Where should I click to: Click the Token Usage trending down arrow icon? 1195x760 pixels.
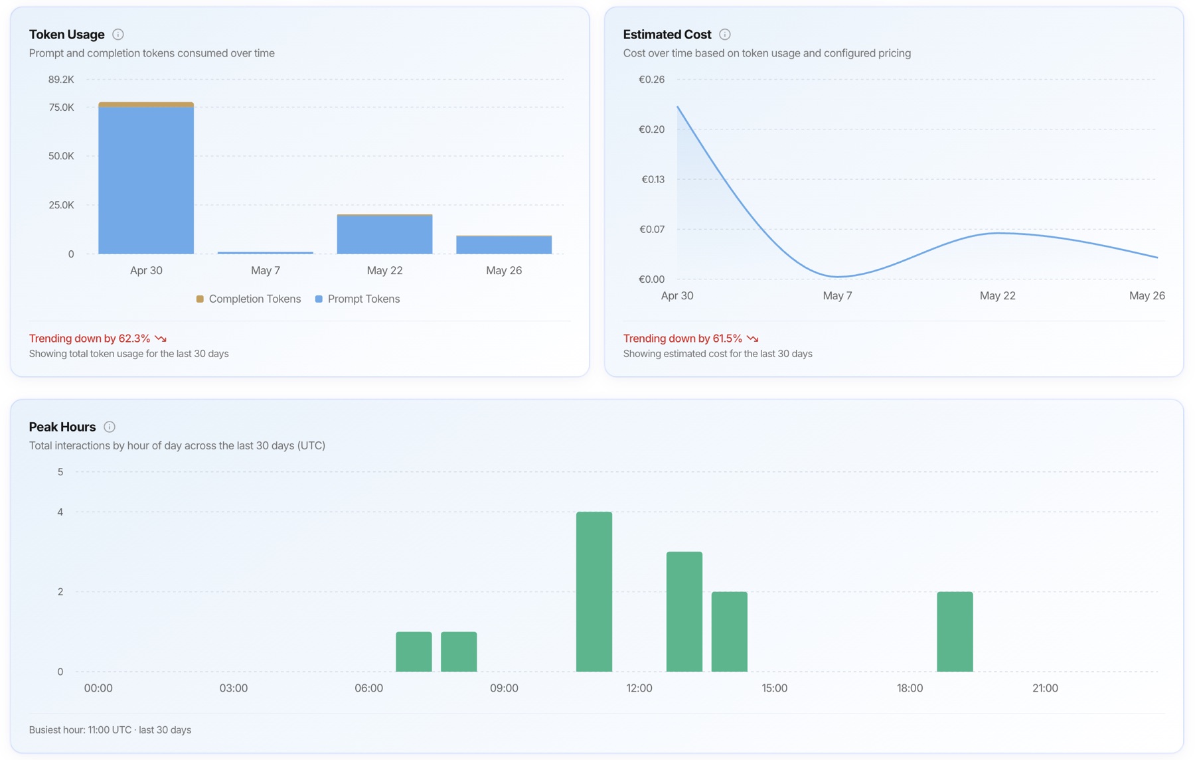tap(161, 339)
